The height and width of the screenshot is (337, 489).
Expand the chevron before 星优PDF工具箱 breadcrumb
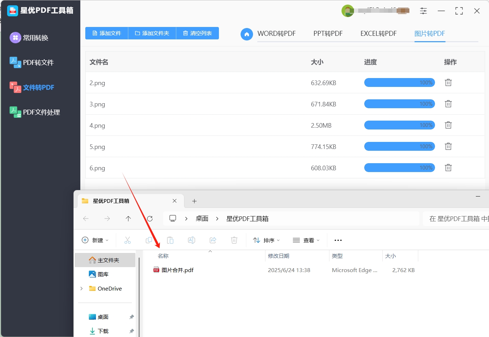point(217,219)
